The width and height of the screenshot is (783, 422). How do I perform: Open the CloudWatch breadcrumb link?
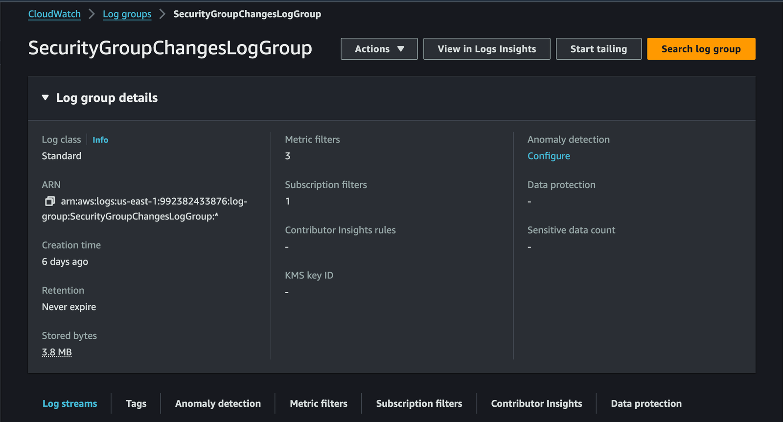(54, 14)
